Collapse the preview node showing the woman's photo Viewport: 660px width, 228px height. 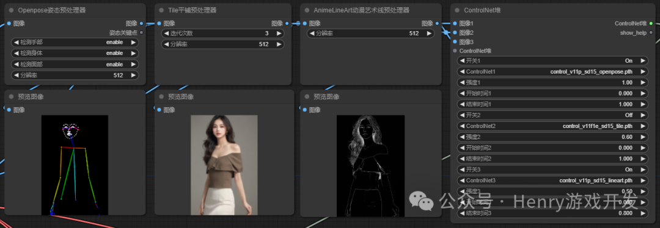[x=161, y=96]
